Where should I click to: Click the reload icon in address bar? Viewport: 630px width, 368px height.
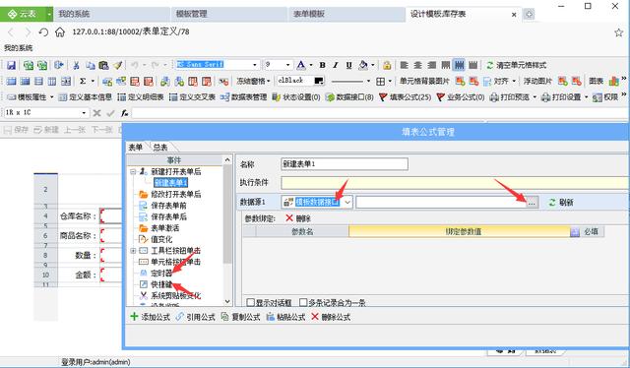pos(43,31)
